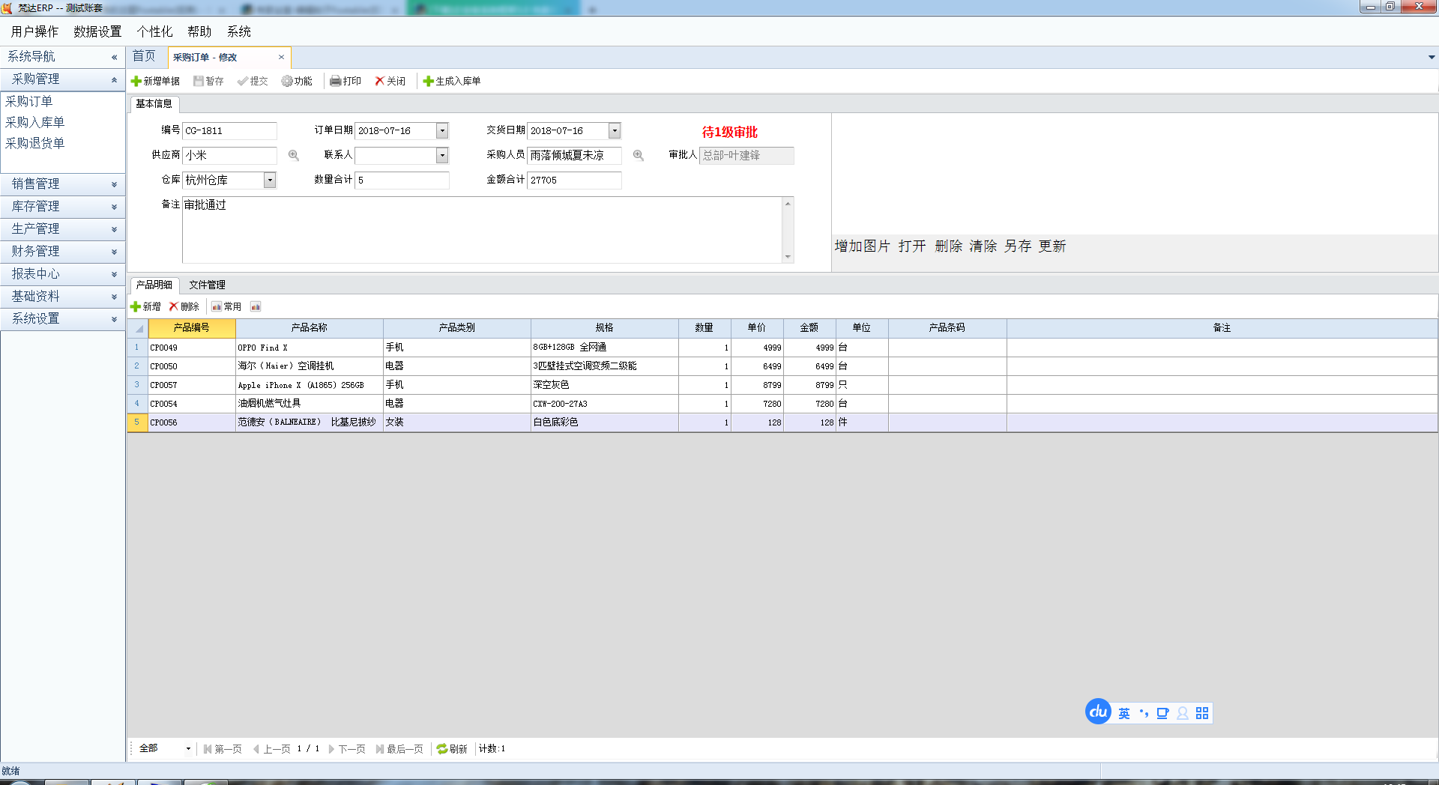Click the 增加图片 link
This screenshot has height=785, width=1439.
pos(862,246)
